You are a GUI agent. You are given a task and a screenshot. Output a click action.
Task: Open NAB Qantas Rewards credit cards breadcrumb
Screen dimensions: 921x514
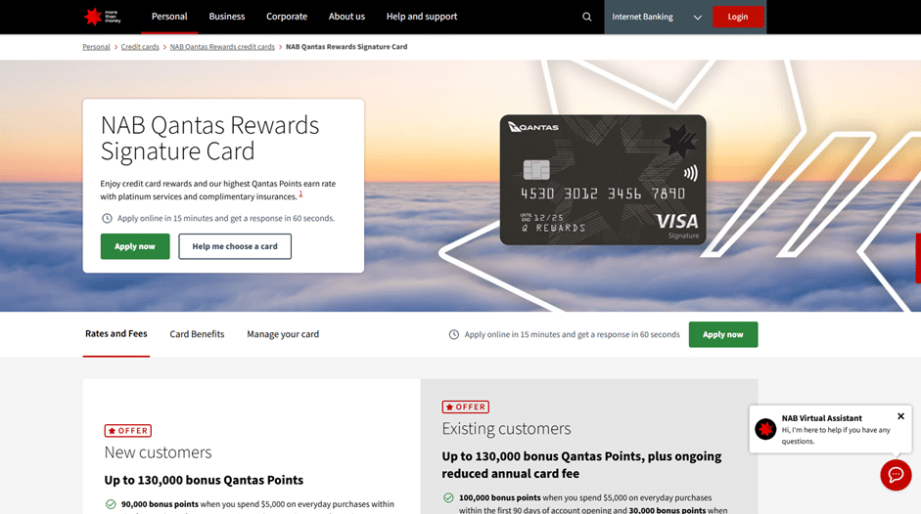pos(222,47)
